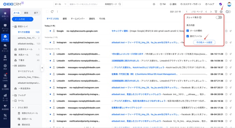This screenshot has width=235, height=128.
Task: Click the その他メール設定 button
Action: tap(204, 42)
